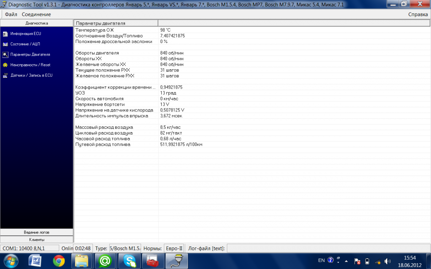
Task: Open Параметры Двигателя section
Action: tap(30, 55)
